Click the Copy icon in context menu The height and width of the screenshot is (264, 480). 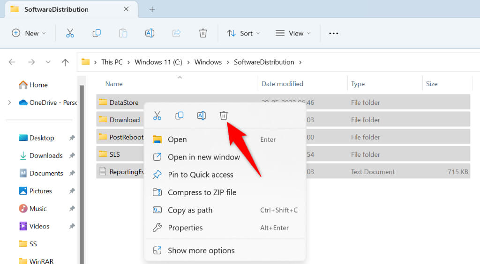179,116
